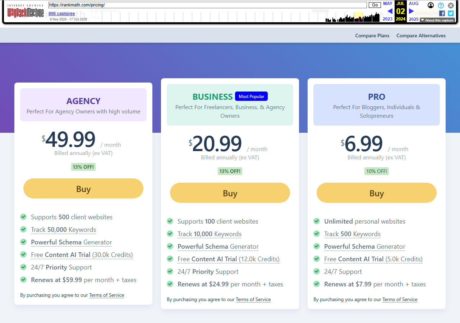Click the $6.99 price
Screen dimensions: 460x323
pos(362,144)
